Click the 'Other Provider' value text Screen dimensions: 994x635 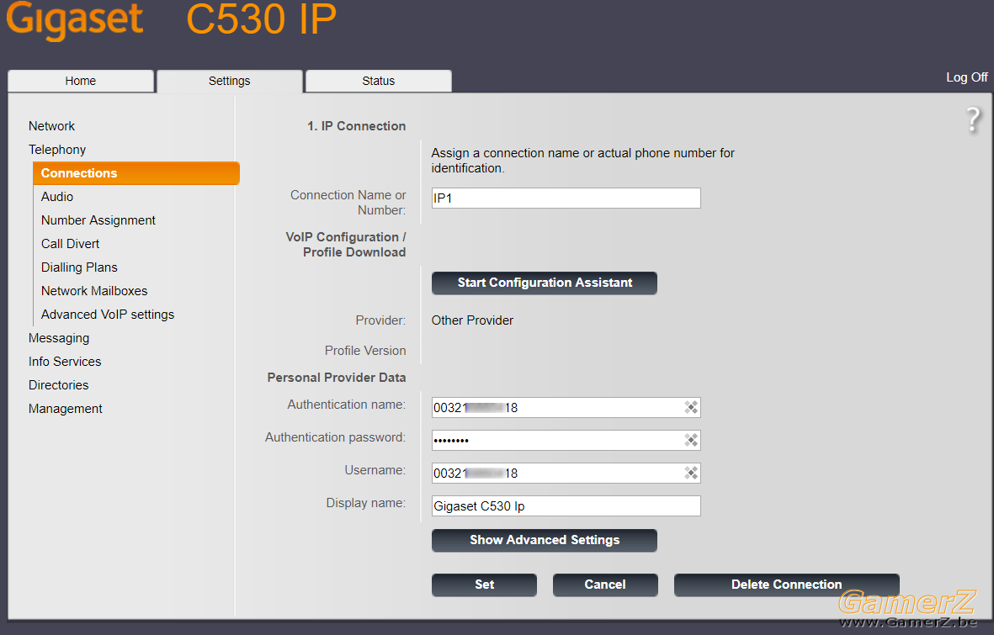[472, 320]
